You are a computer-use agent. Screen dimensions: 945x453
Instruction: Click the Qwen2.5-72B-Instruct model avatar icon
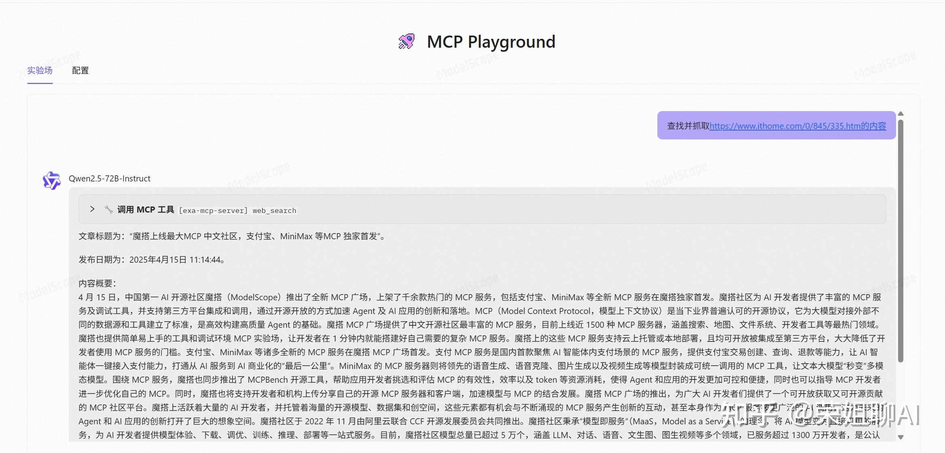coord(51,181)
